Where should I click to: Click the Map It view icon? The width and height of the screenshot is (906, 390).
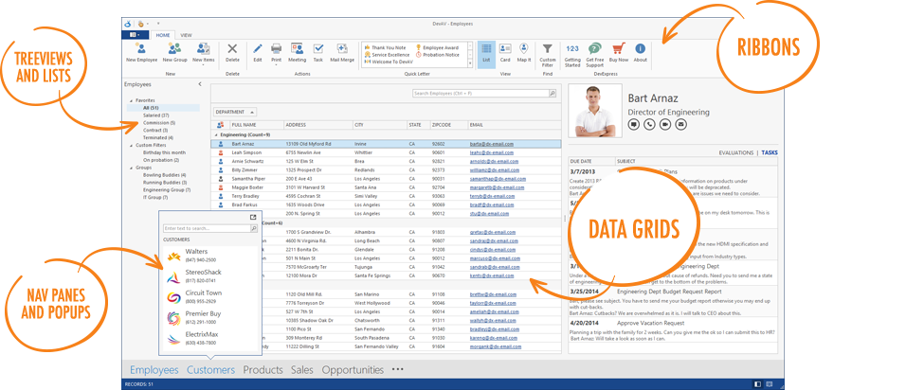(525, 51)
